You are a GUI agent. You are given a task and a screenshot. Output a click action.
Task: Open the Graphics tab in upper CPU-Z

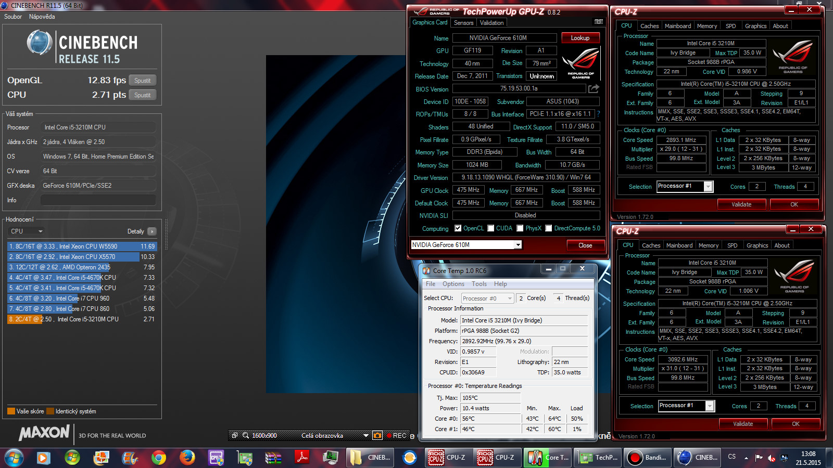pos(755,26)
